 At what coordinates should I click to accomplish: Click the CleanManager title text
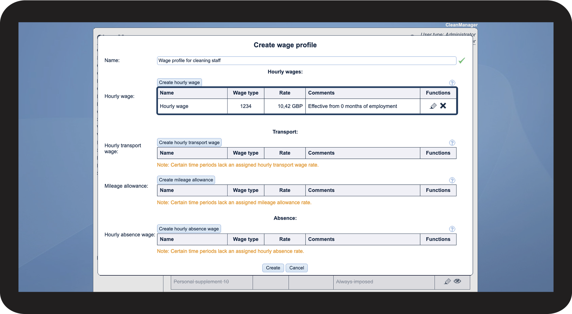[x=461, y=25]
